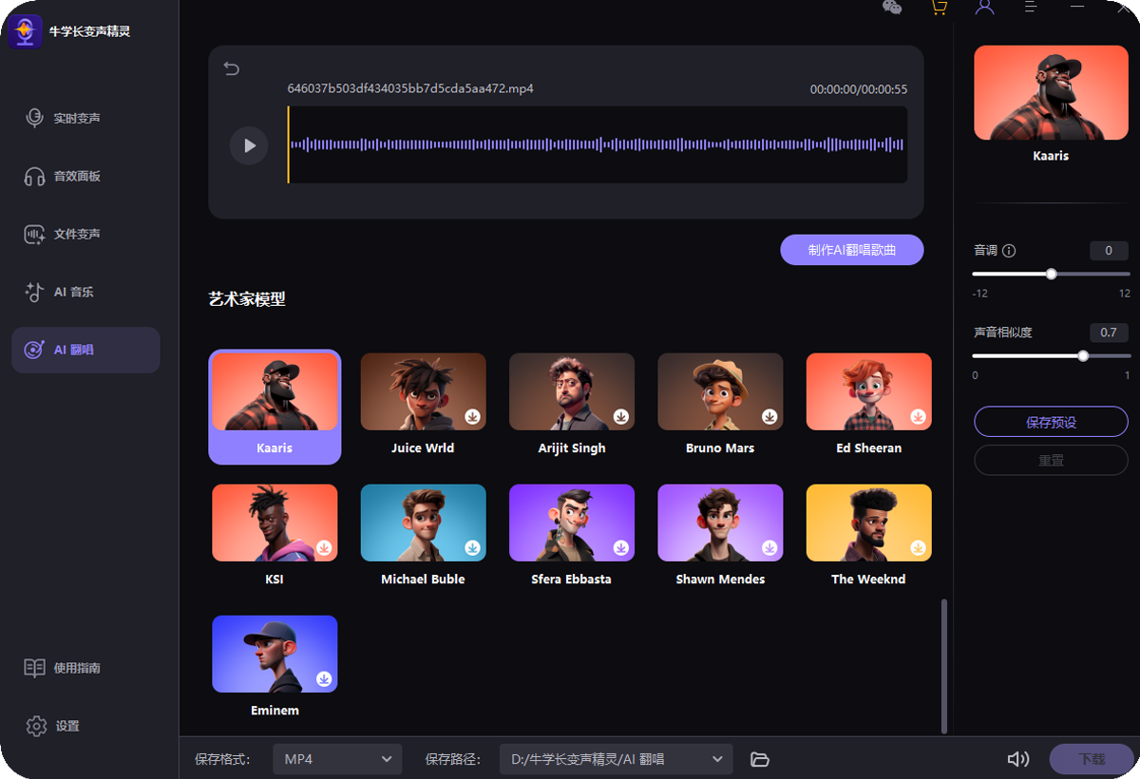Click the time display 00:00:00/00:00:55
Viewport: 1140px width, 779px height.
859,89
